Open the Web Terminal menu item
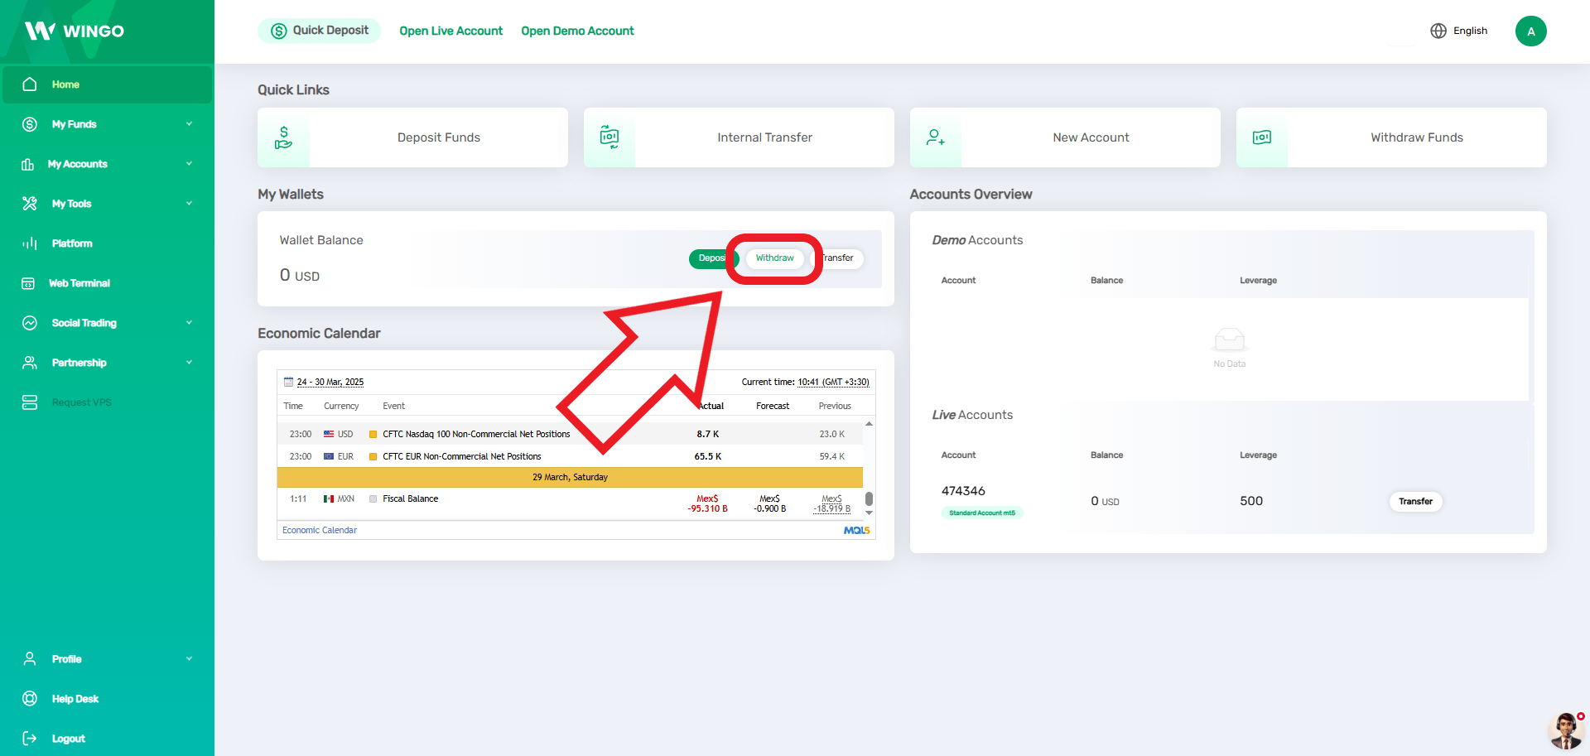Screen dimensions: 1590x756 point(79,283)
